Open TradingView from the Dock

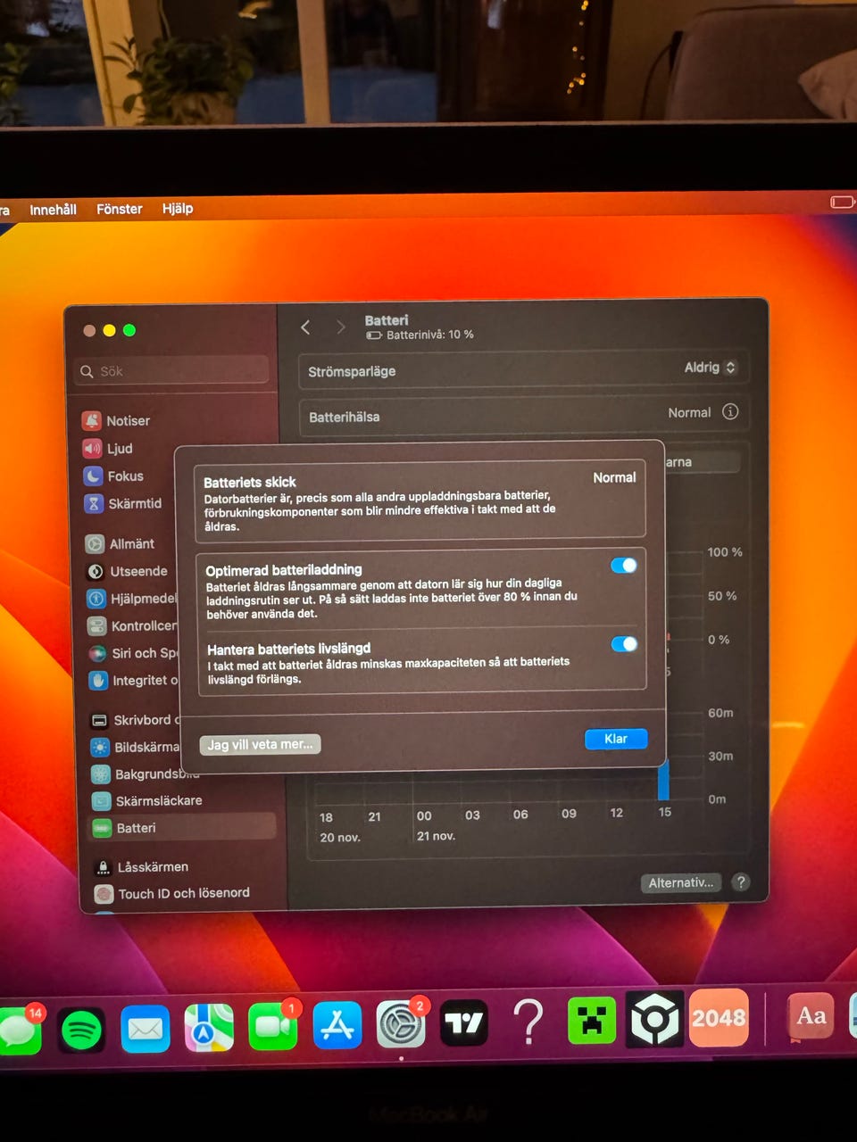click(x=464, y=1023)
